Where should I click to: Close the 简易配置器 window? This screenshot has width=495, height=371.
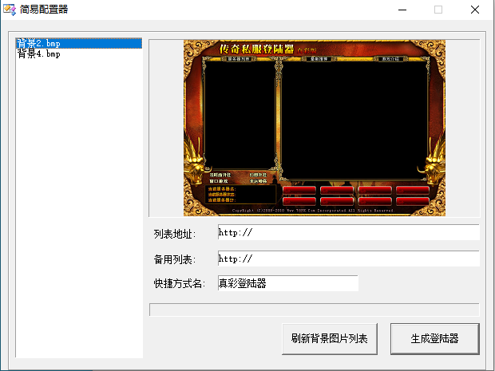click(x=474, y=10)
